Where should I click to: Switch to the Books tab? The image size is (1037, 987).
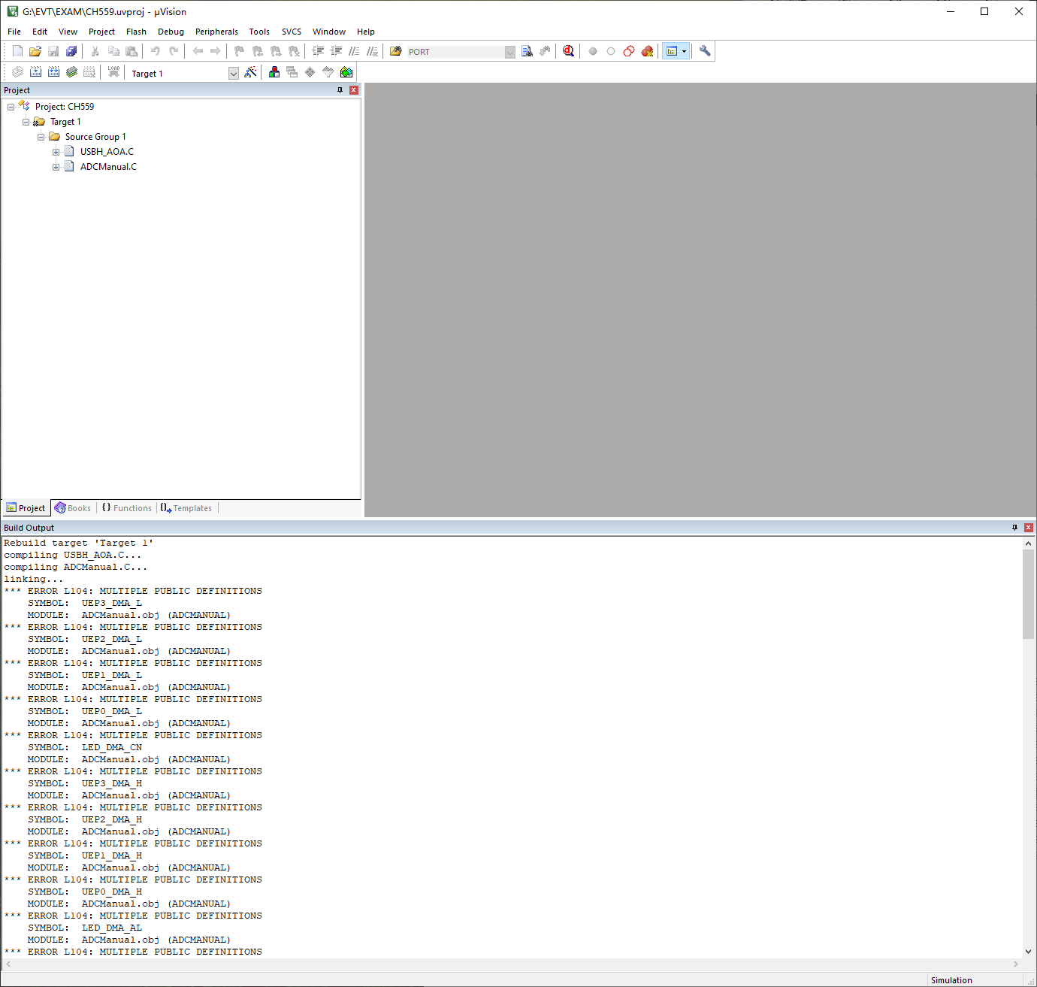point(73,508)
